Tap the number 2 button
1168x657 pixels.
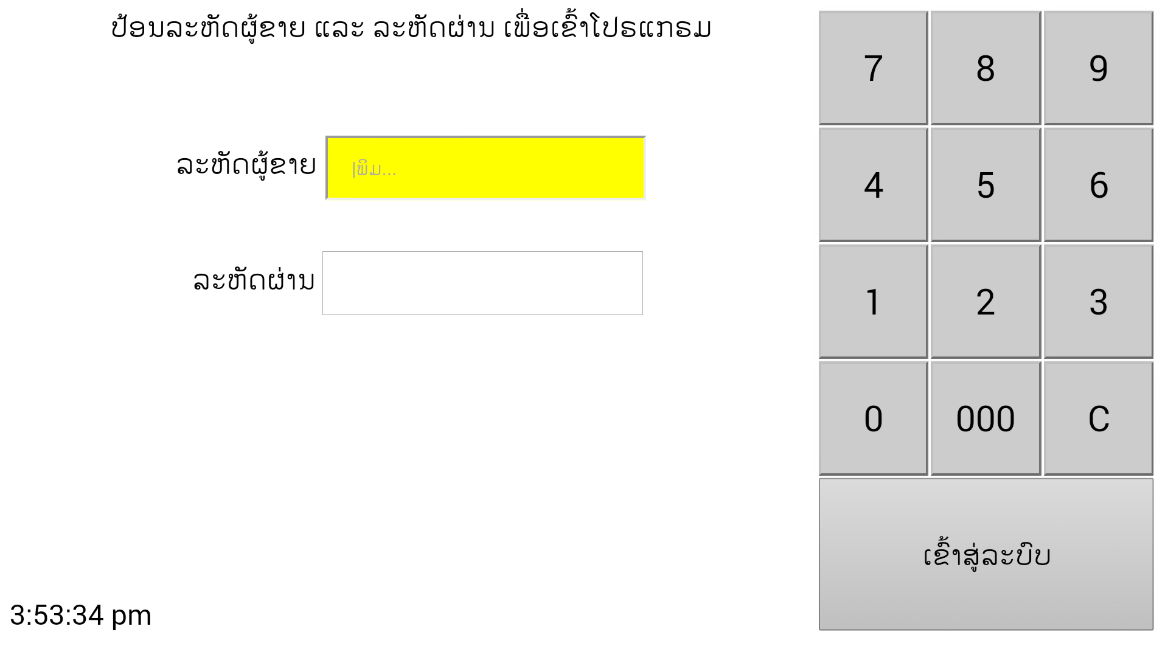[x=985, y=302]
